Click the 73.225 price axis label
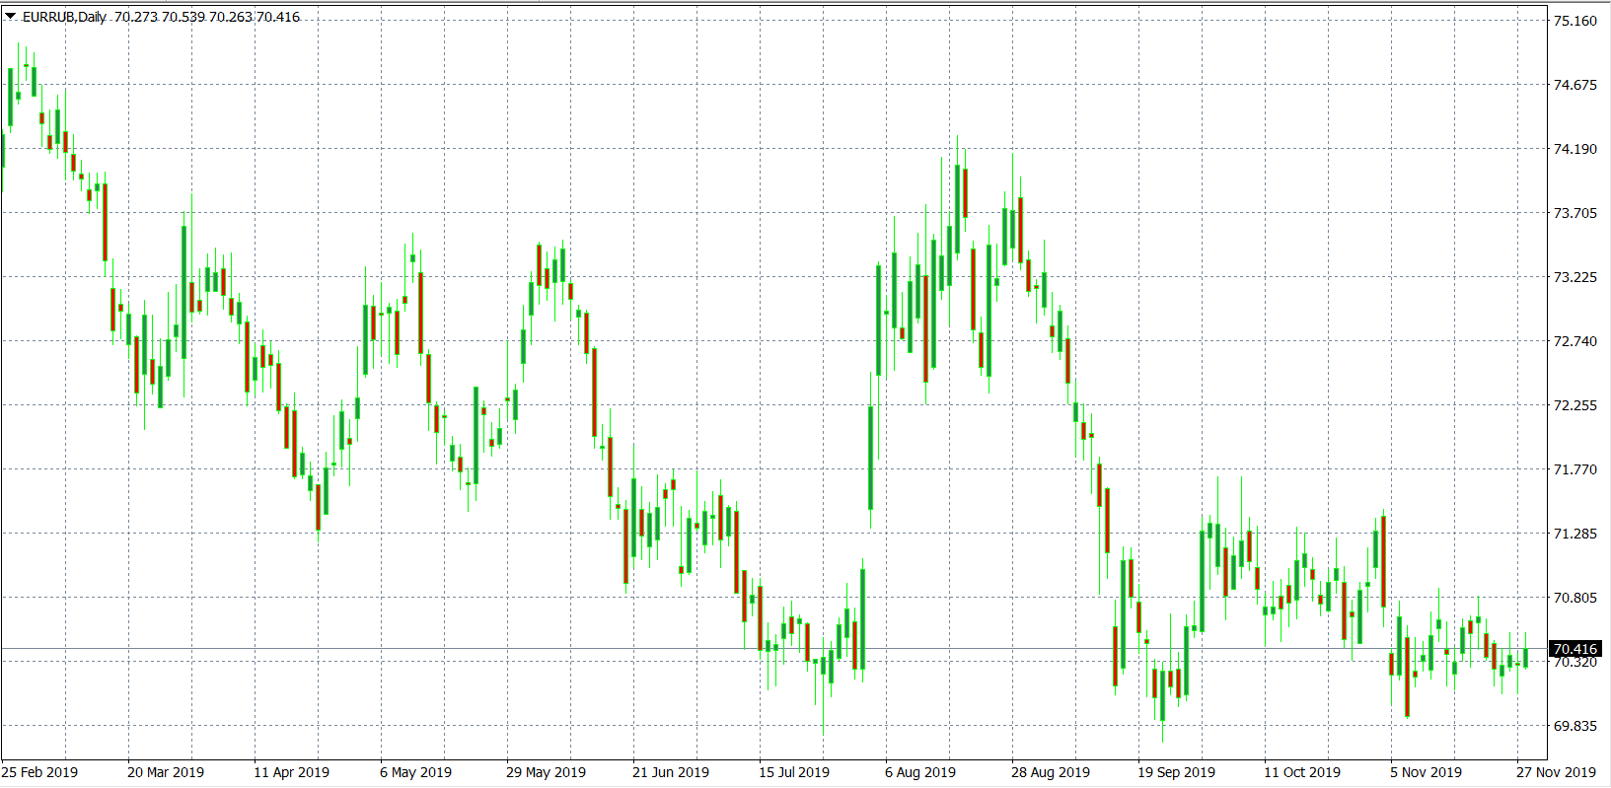 [x=1575, y=277]
